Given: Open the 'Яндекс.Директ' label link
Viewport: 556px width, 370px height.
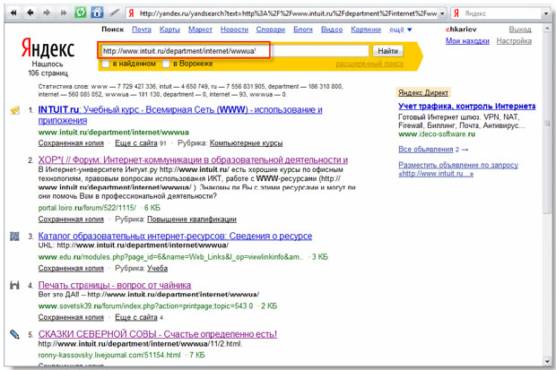Looking at the screenshot, I should click(423, 93).
